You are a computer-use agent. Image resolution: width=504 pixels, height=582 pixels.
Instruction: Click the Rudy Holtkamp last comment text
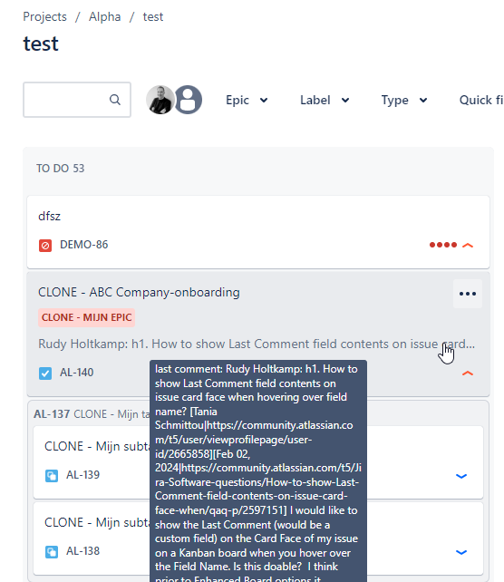click(x=257, y=344)
